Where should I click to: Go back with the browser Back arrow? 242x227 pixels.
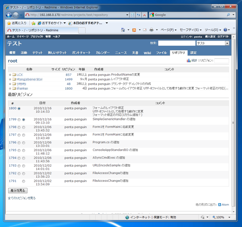[9, 15]
